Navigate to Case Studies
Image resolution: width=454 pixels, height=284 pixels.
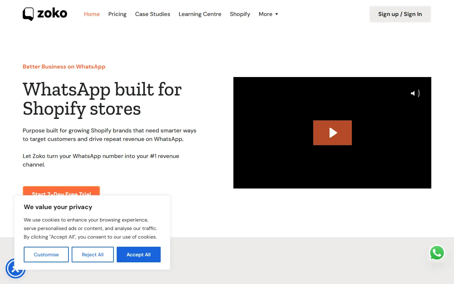tap(153, 14)
